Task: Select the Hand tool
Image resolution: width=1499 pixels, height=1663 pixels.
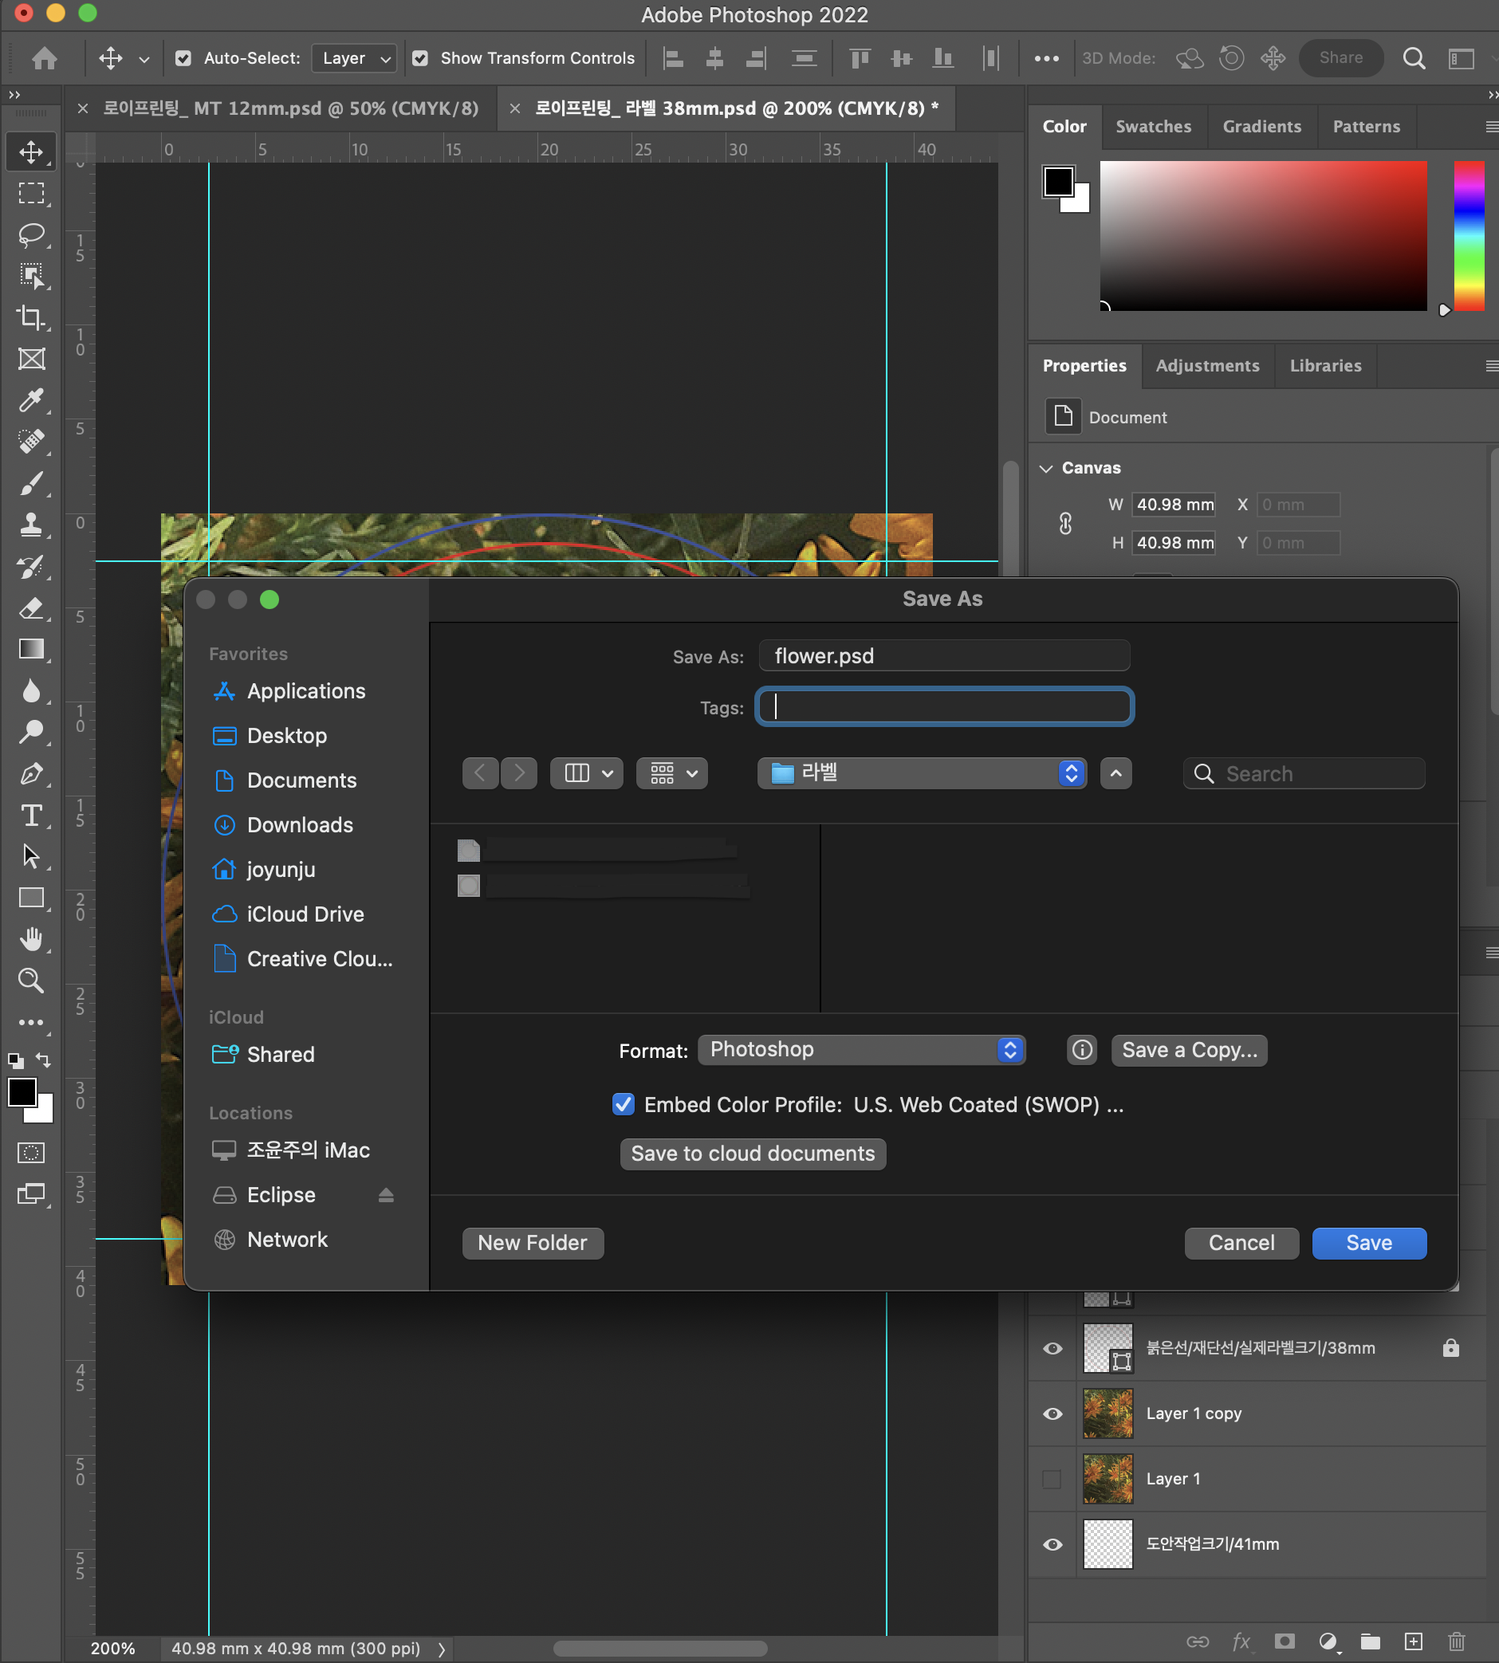Action: (31, 939)
